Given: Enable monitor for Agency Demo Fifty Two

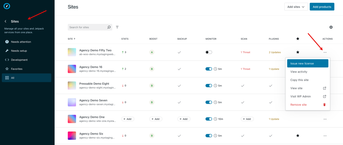Looking at the screenshot, I should click(209, 52).
